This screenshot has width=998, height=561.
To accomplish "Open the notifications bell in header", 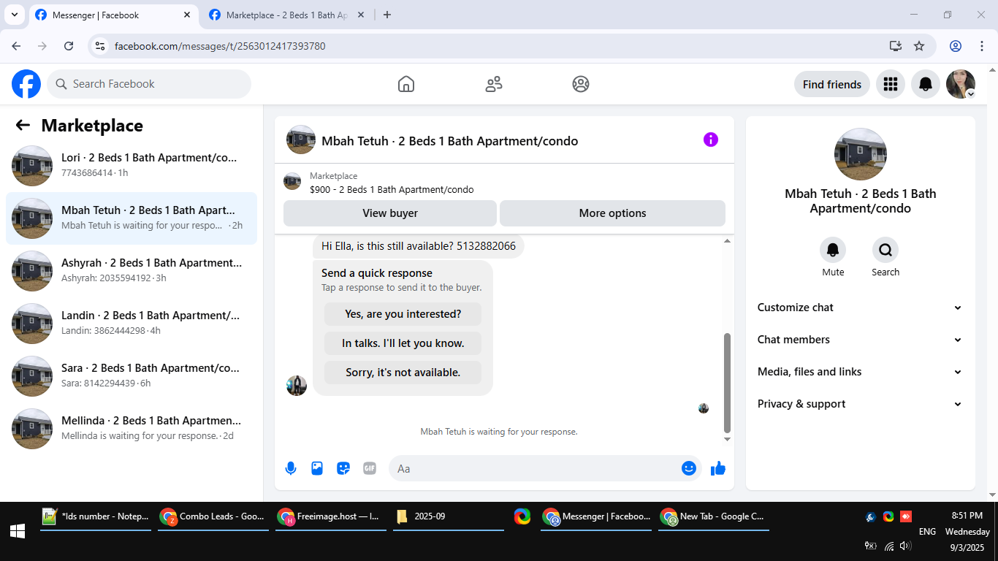I will tap(926, 84).
